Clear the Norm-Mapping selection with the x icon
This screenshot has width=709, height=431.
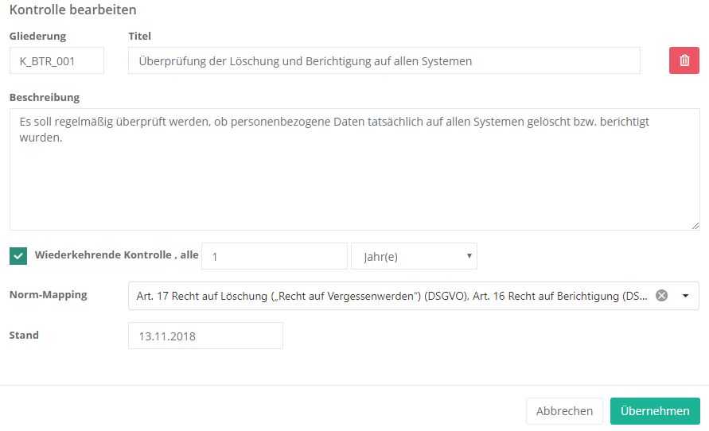pos(661,295)
